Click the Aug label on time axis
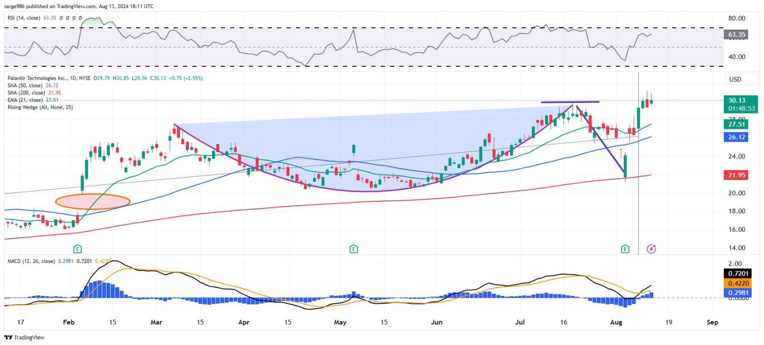Viewport: 764px width, 345px height. coord(616,322)
